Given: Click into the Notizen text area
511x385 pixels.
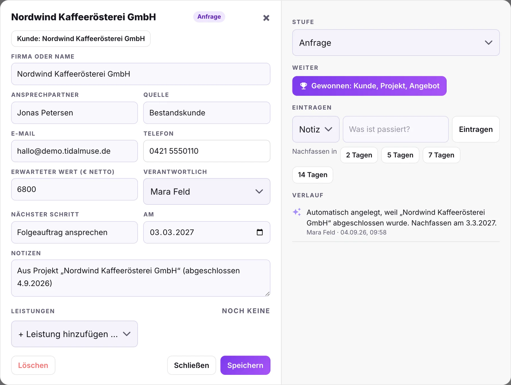Looking at the screenshot, I should (x=141, y=278).
